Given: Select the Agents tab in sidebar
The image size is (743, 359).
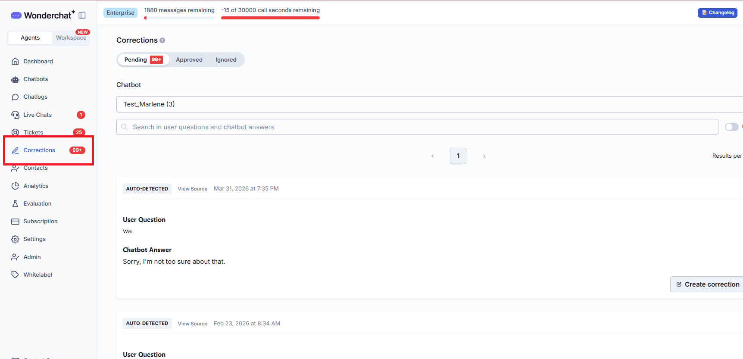Looking at the screenshot, I should point(30,38).
